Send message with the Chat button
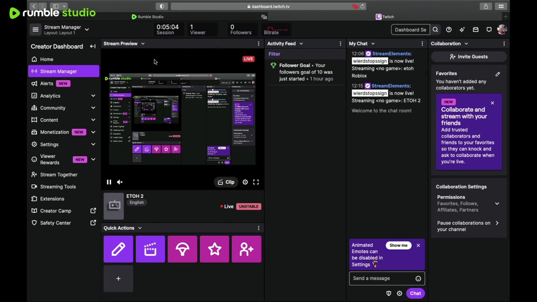The width and height of the screenshot is (537, 302). tap(415, 294)
